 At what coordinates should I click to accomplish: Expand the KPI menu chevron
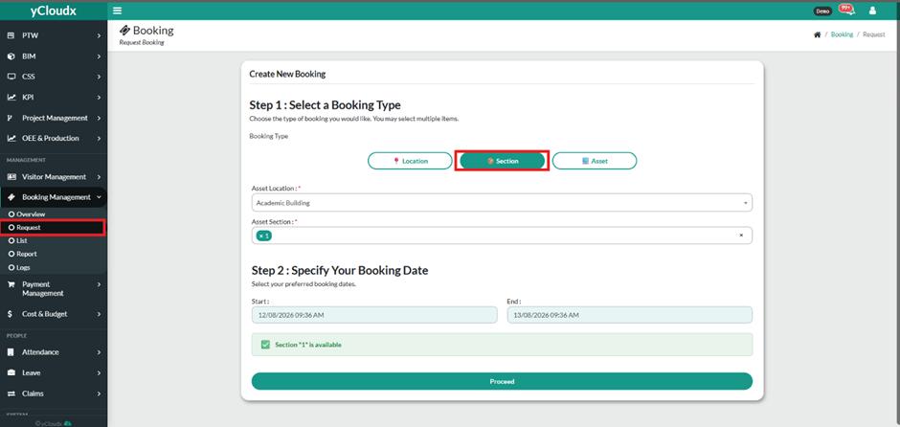99,97
